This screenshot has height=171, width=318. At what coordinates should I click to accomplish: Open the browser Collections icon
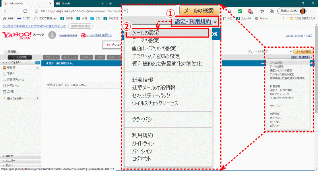pos(272,11)
